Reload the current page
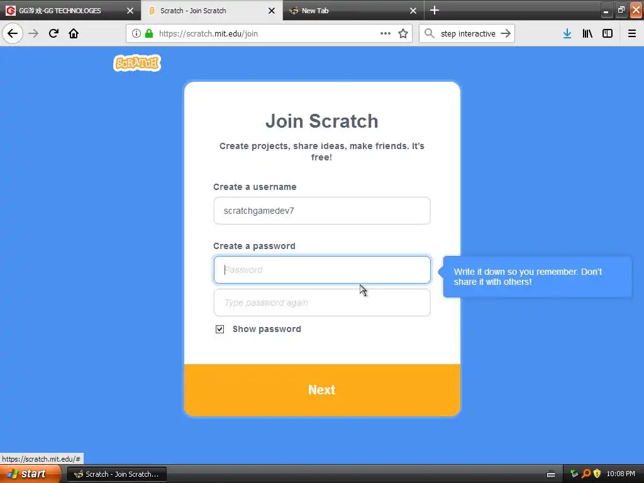The image size is (644, 483). (x=53, y=33)
